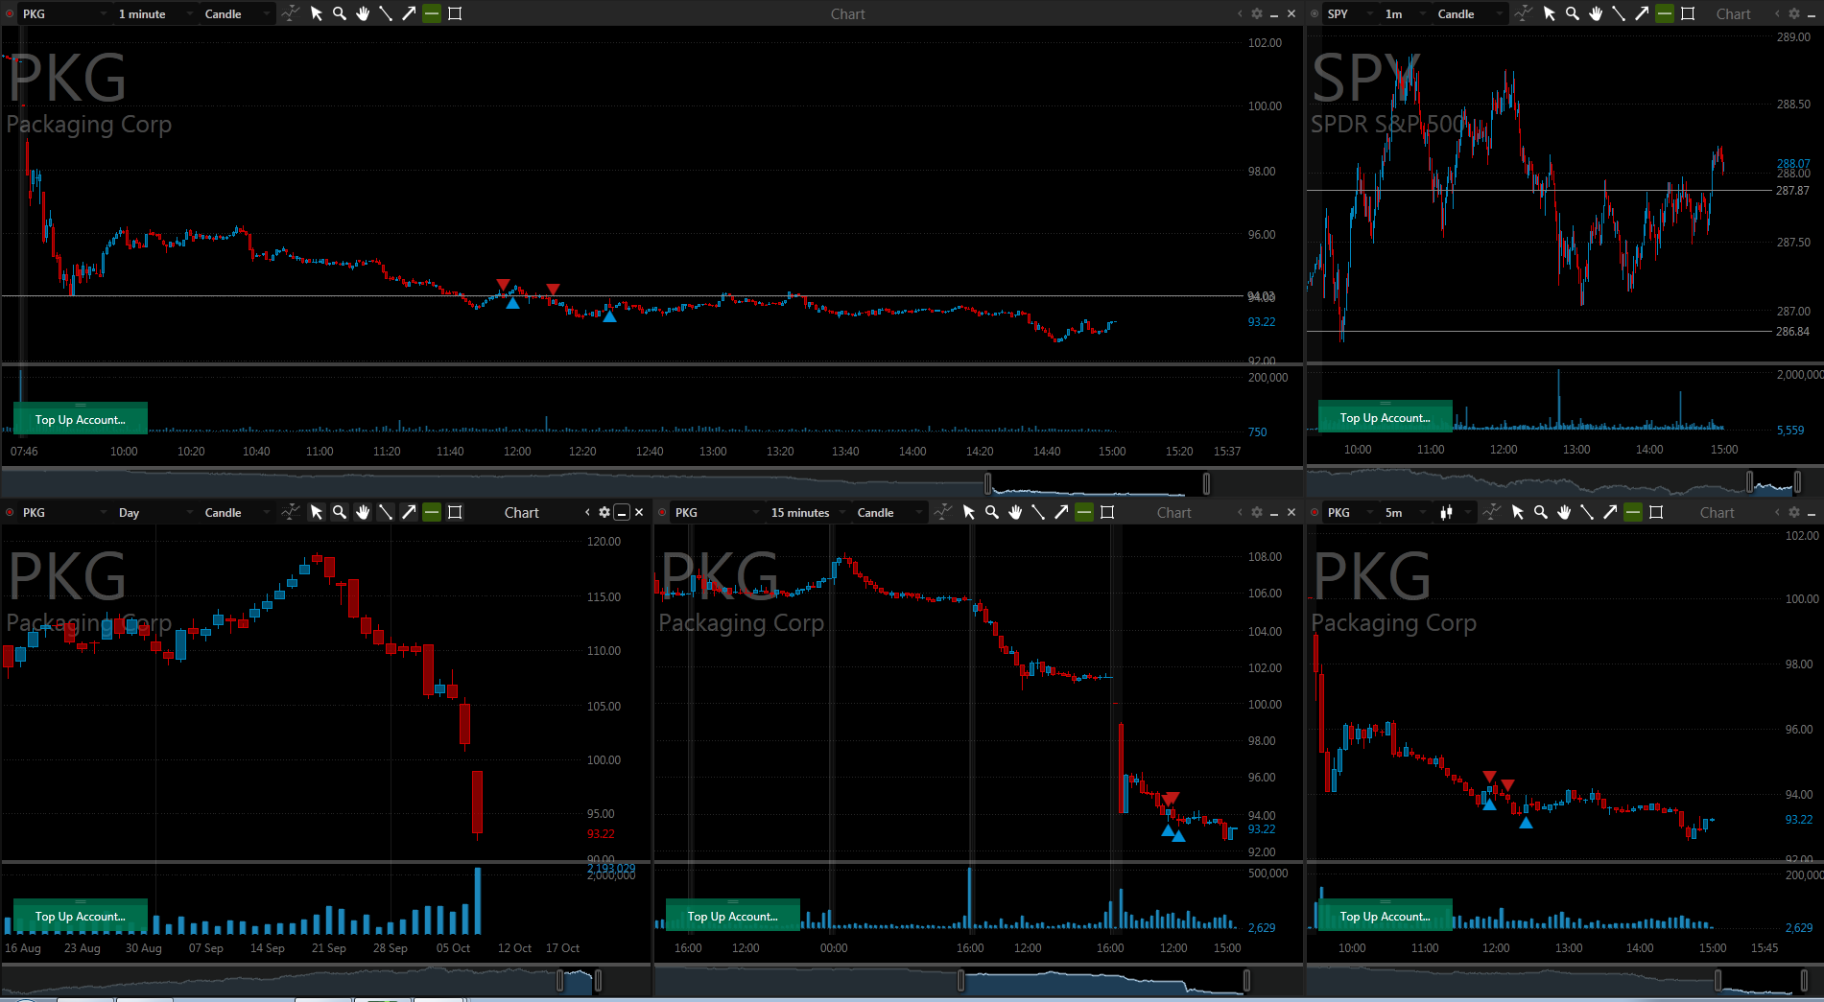Click Top Up Account in SPY chart

1386,417
